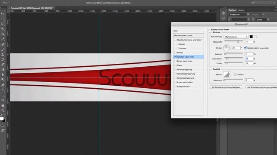This screenshot has width=277, height=155.
Task: Enable Abgeflachte Kante und Relief checkbox
Action: click(x=175, y=40)
